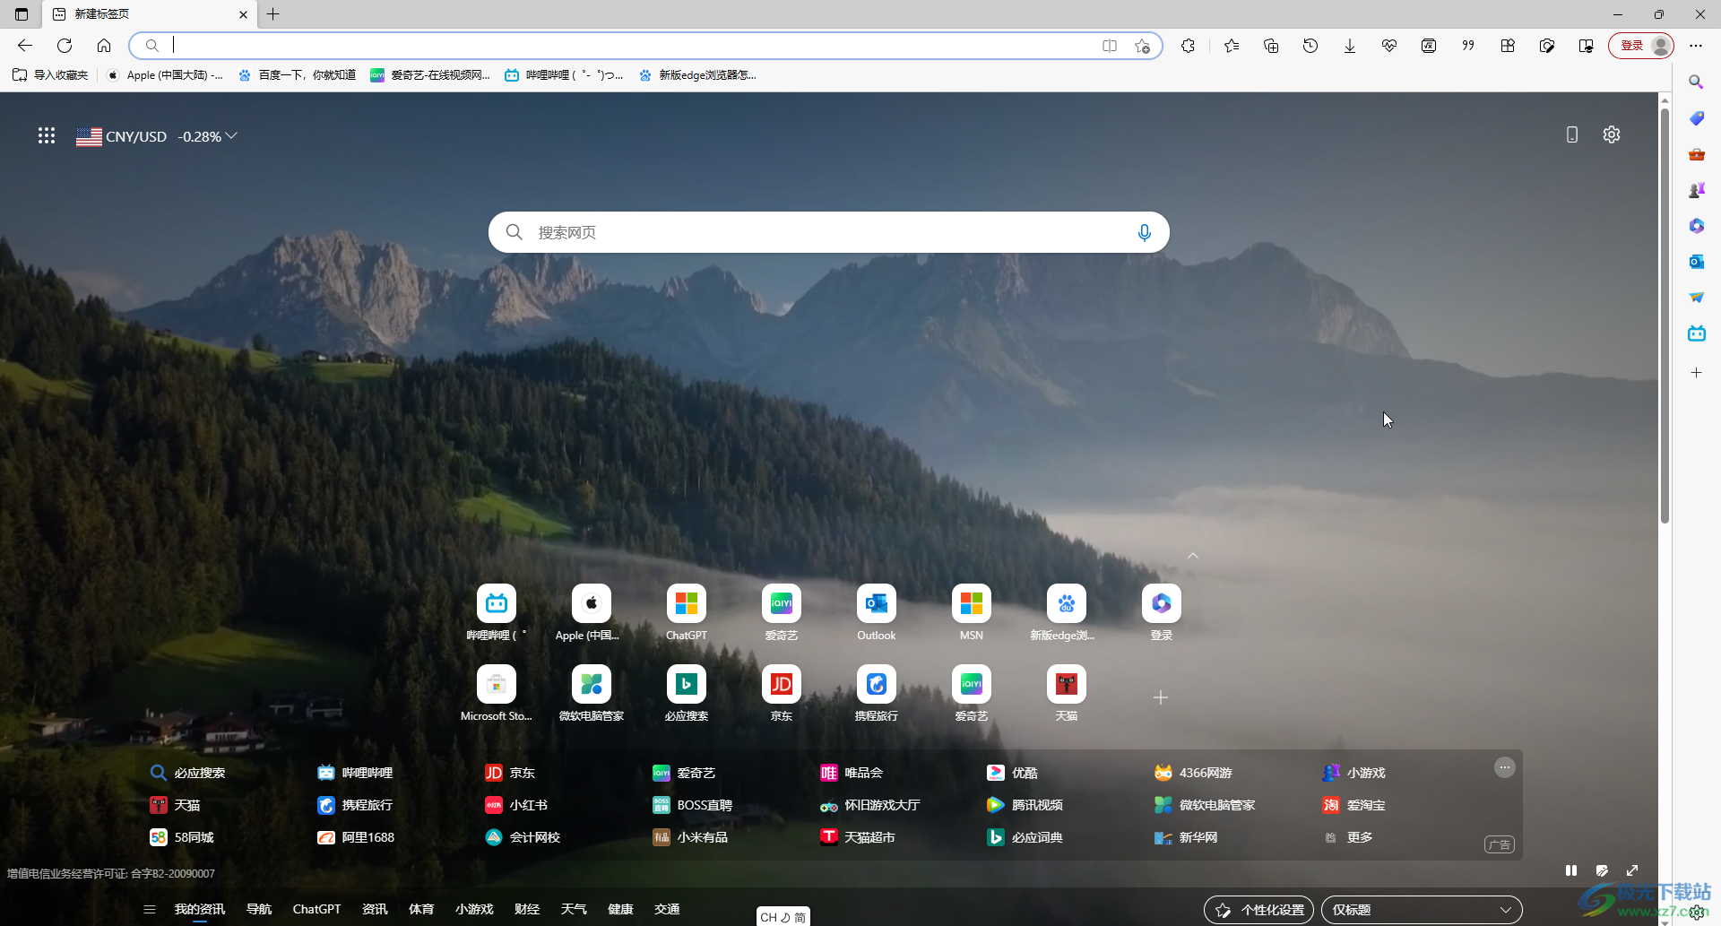Open the 更多 link in site list
This screenshot has width=1721, height=926.
(x=1347, y=837)
